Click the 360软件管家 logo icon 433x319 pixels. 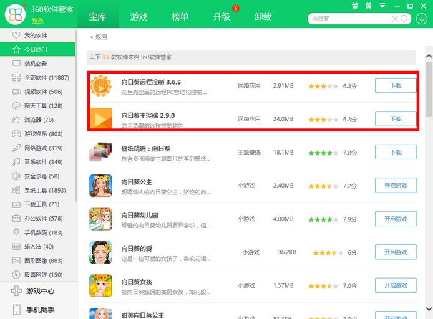(x=15, y=14)
